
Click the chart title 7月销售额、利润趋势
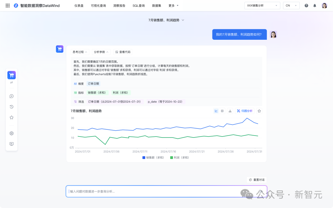(86, 111)
